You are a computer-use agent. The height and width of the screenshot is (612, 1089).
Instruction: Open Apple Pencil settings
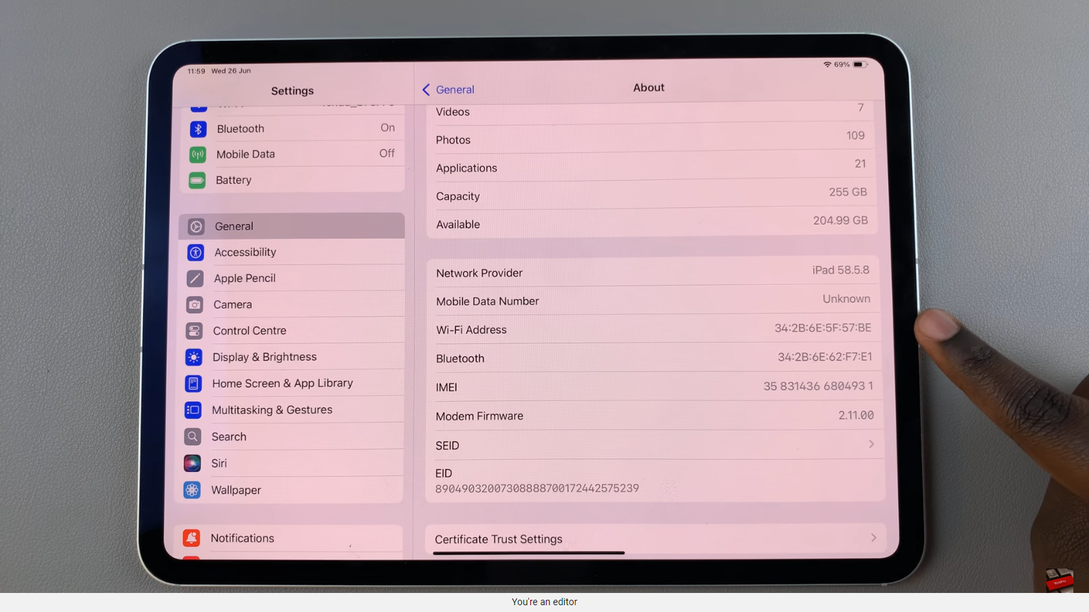click(x=291, y=278)
